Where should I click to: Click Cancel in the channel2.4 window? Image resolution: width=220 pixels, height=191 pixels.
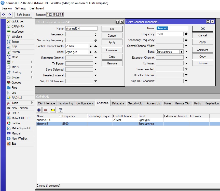112,35
